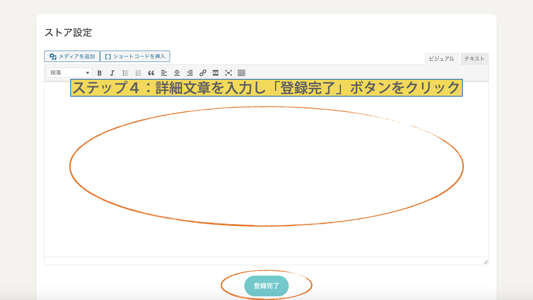
Task: Align text to the right
Action: pyautogui.click(x=190, y=73)
